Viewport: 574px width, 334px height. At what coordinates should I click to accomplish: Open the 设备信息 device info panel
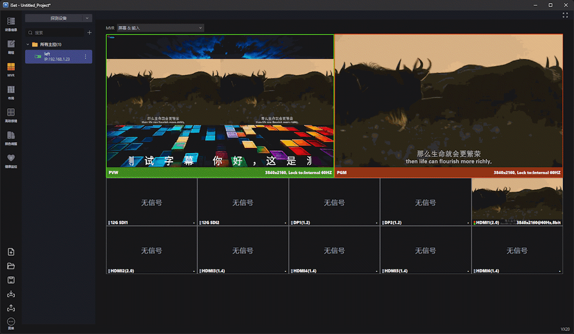pyautogui.click(x=11, y=23)
